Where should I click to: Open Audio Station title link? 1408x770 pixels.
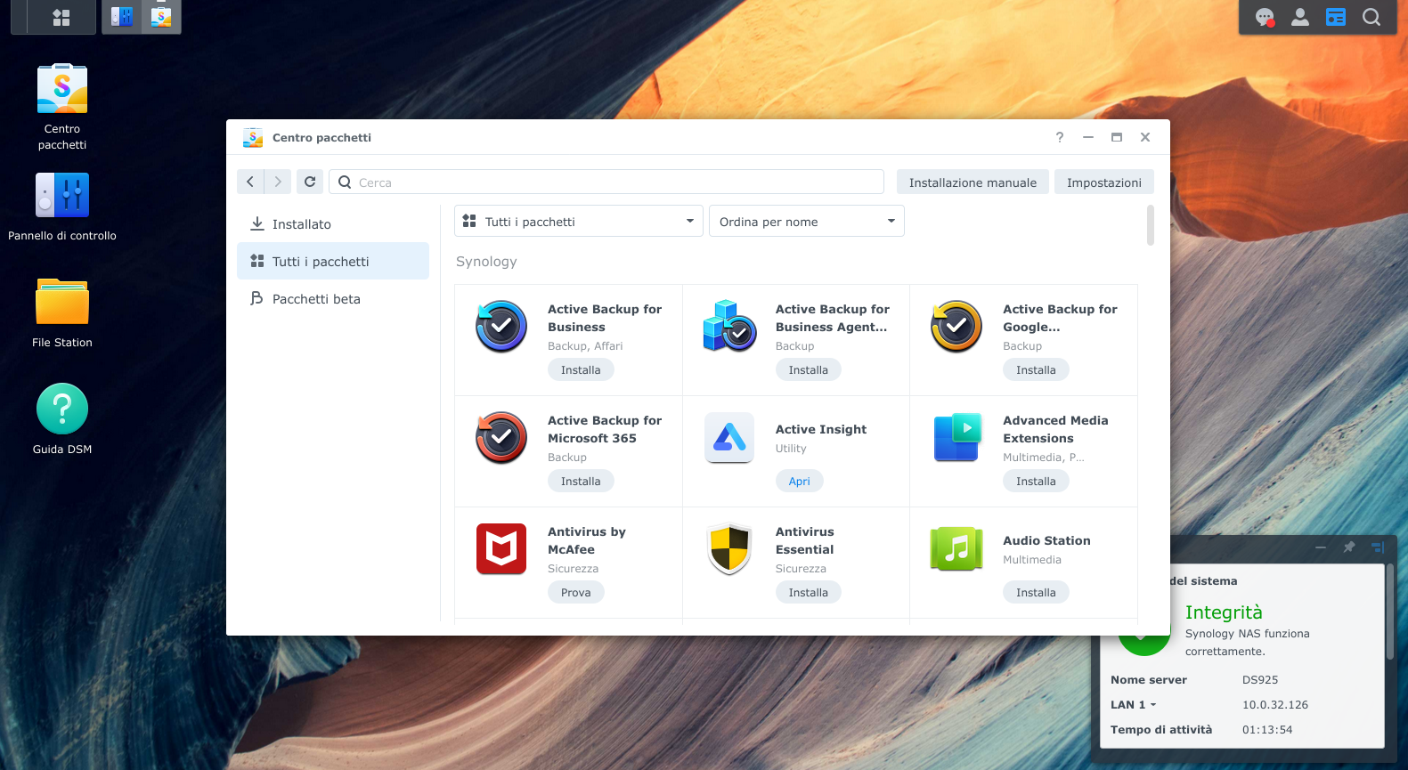1046,540
